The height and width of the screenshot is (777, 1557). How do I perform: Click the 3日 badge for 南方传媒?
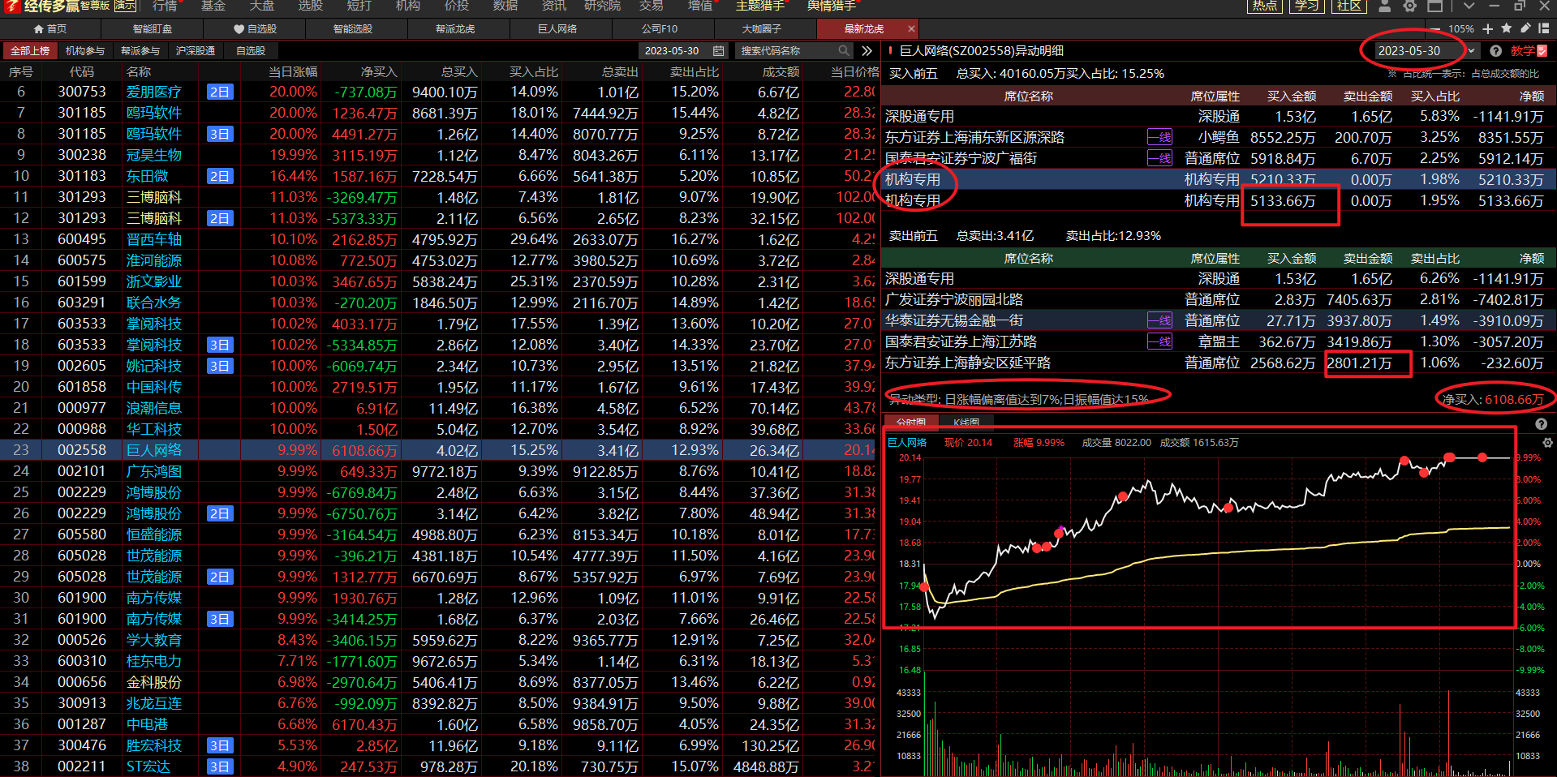click(220, 619)
